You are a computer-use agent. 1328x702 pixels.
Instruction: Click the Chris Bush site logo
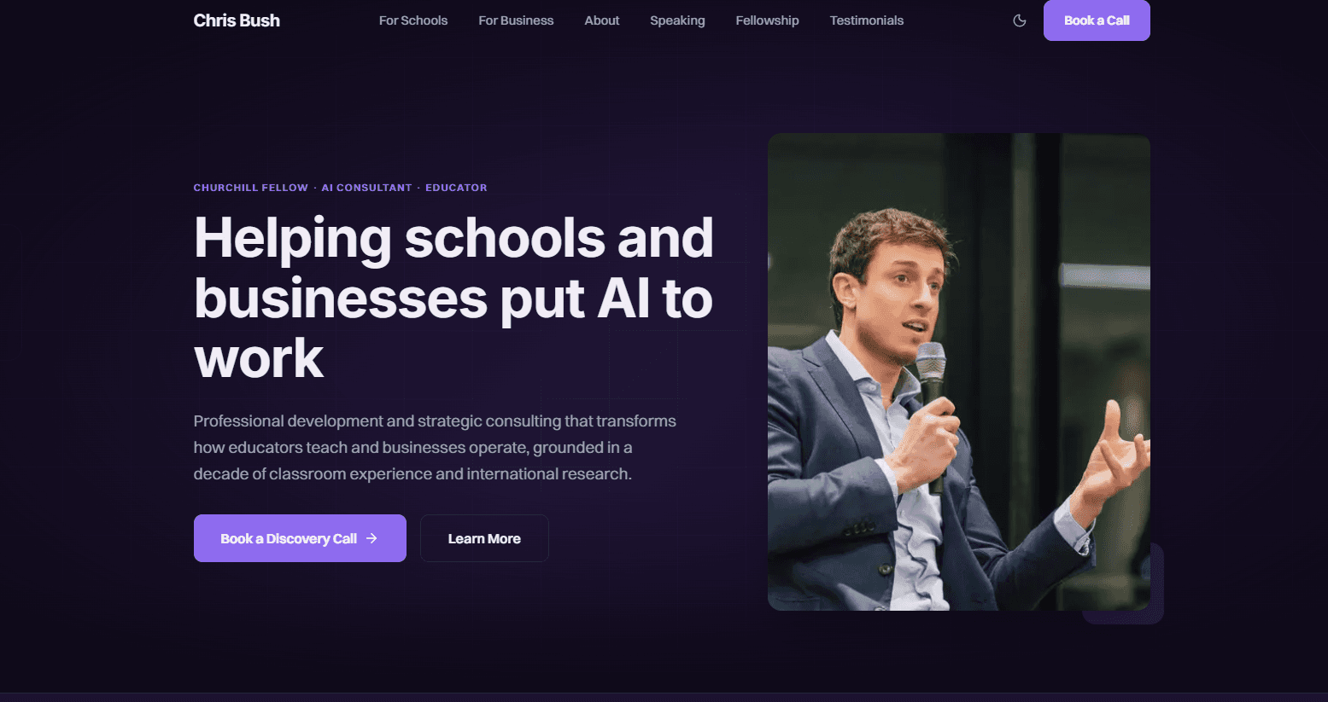(237, 20)
